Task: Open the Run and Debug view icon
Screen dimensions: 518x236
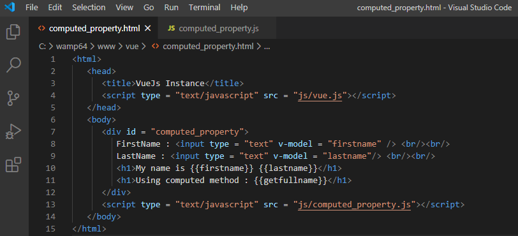Action: [13, 131]
